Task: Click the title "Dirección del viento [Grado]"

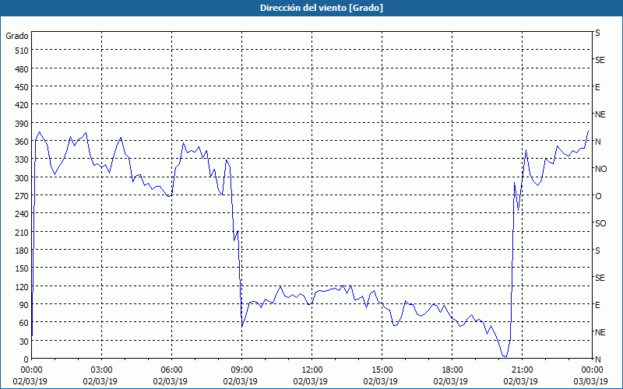Action: click(x=322, y=8)
